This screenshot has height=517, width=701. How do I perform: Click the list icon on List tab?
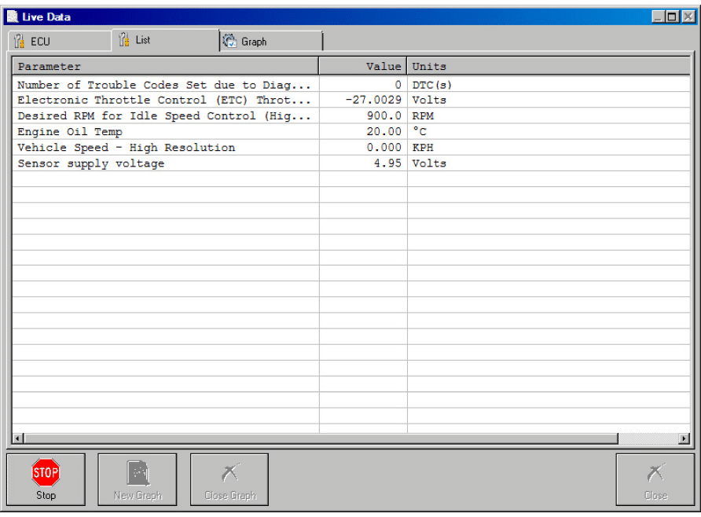coord(124,40)
